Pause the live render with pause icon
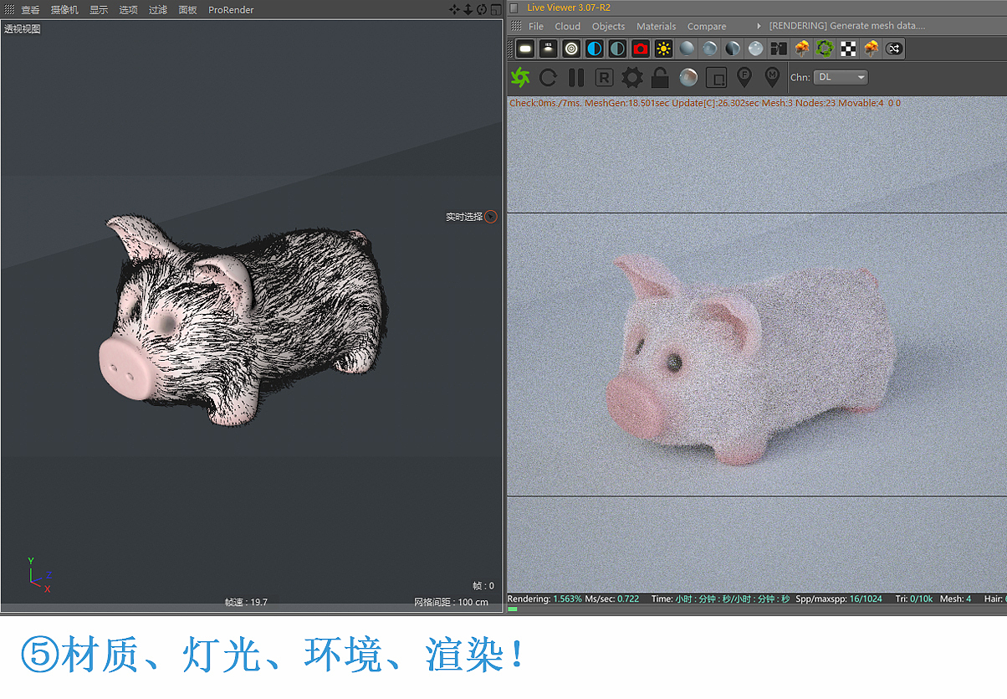This screenshot has height=699, width=1007. [575, 77]
